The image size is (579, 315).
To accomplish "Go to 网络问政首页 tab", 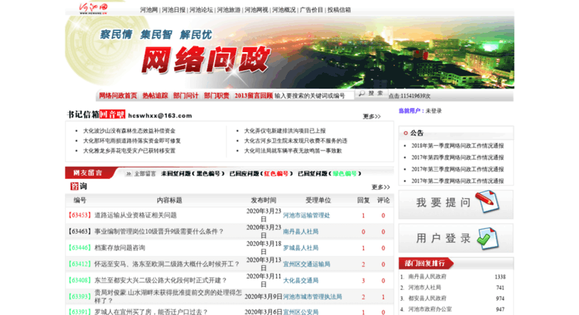I will pos(118,96).
